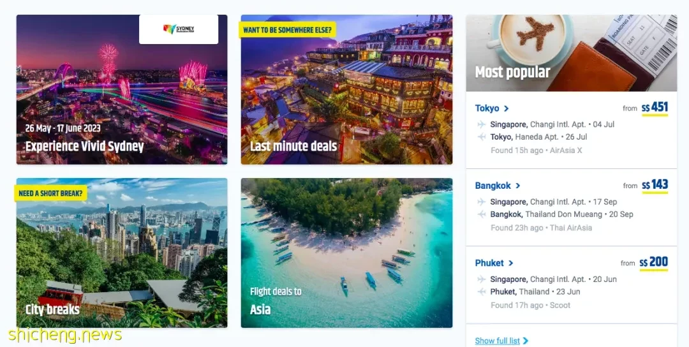Click the Sydney logo badge

(x=179, y=29)
